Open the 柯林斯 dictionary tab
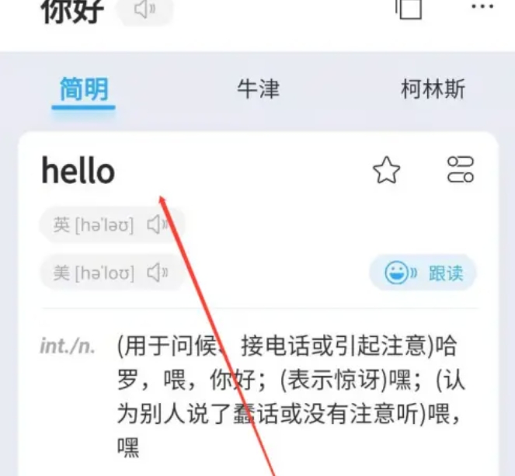The width and height of the screenshot is (515, 476). (433, 89)
